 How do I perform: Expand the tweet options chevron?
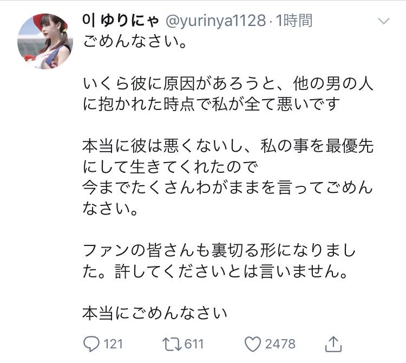point(384,21)
